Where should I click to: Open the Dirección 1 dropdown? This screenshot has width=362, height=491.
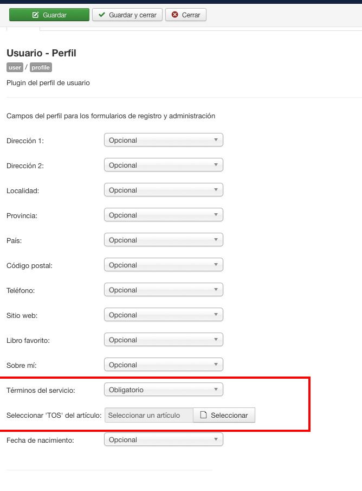(x=163, y=140)
